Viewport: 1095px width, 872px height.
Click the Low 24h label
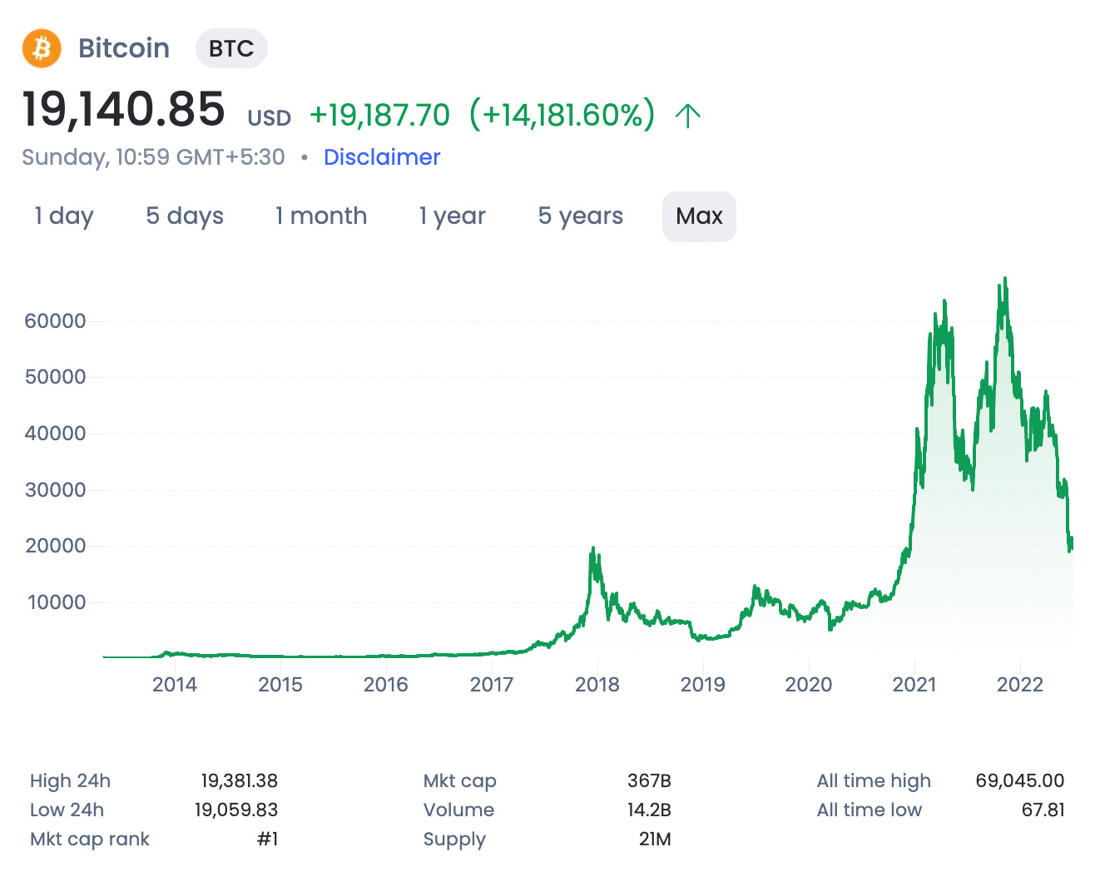coord(67,810)
